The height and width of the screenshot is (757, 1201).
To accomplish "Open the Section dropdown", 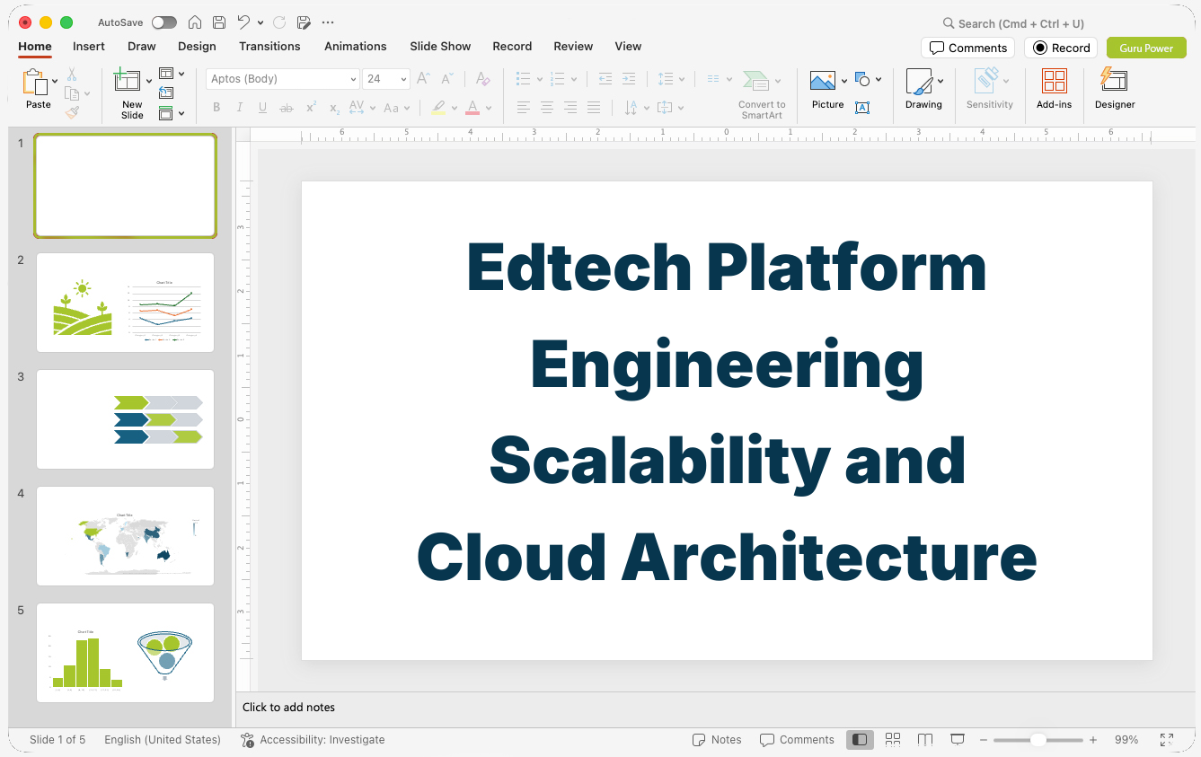I will pos(172,113).
